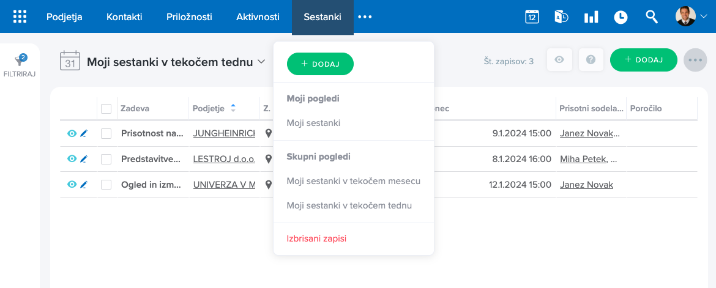716x288 pixels.
Task: Open Izbrisani zapisi from the menu
Action: click(316, 238)
